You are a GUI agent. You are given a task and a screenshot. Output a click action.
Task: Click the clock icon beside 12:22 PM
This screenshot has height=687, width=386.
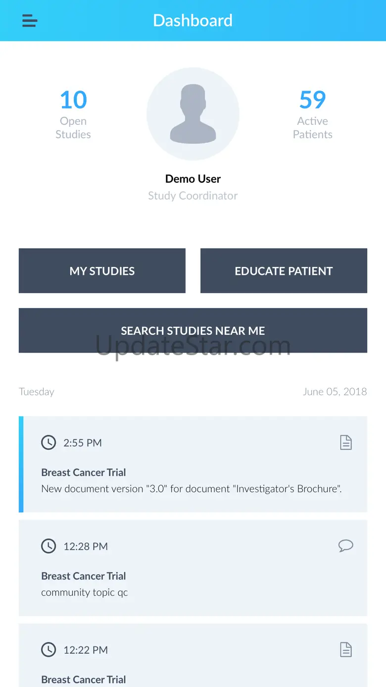(x=48, y=649)
